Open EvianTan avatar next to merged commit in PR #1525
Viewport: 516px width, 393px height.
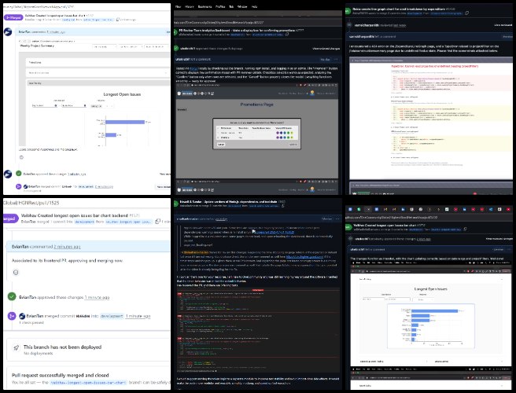22,316
